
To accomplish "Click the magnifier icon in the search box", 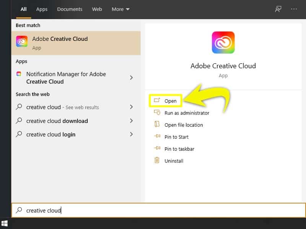I will tap(19, 210).
